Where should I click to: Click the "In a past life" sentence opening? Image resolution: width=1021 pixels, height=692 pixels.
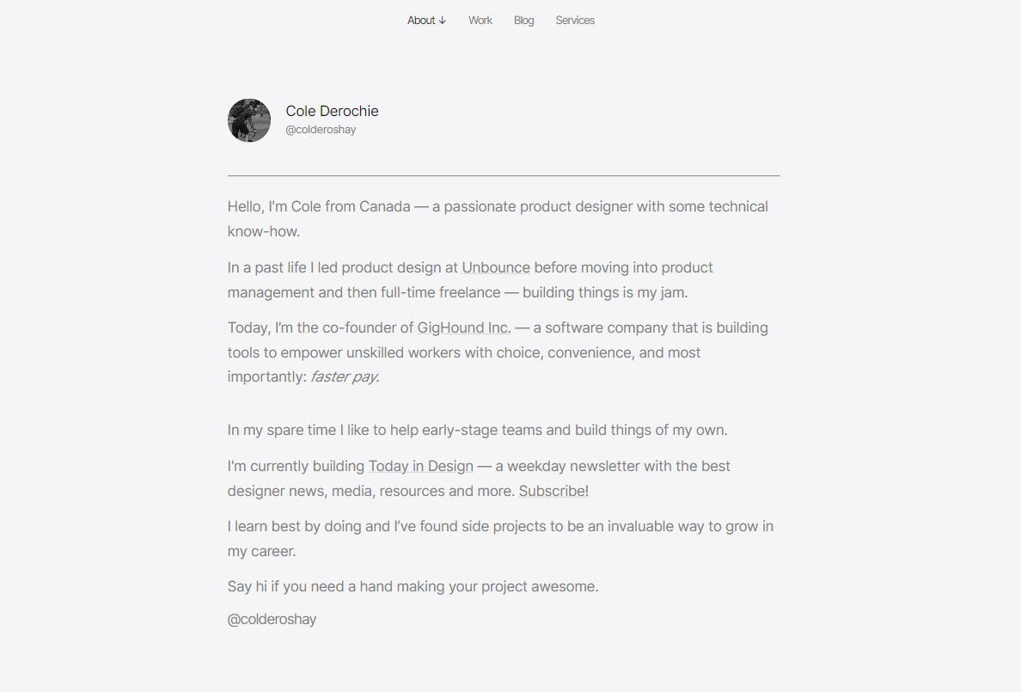(x=266, y=267)
